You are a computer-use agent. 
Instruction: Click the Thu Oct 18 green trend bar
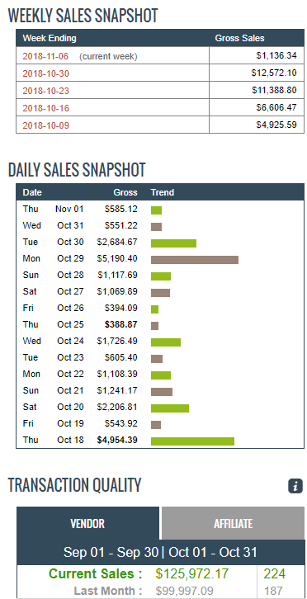tap(192, 441)
